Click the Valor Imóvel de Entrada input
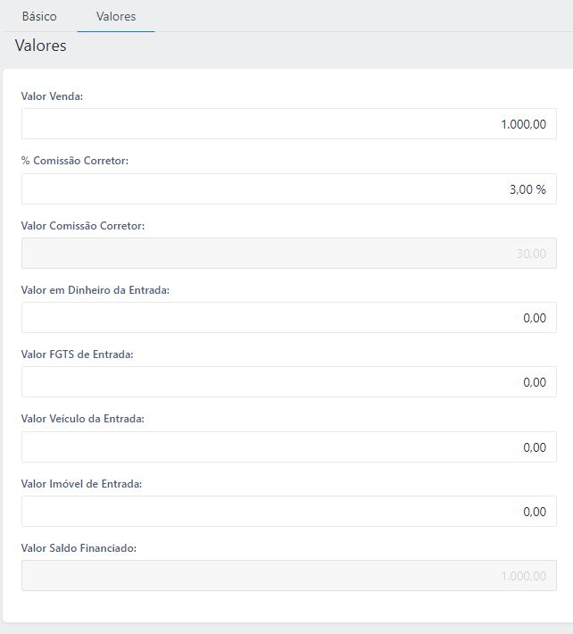The height and width of the screenshot is (634, 573). pyautogui.click(x=289, y=511)
